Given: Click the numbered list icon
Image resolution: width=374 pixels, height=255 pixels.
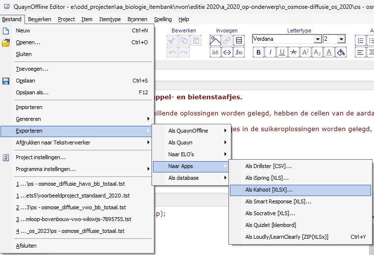Looking at the screenshot, I should click(360, 40).
